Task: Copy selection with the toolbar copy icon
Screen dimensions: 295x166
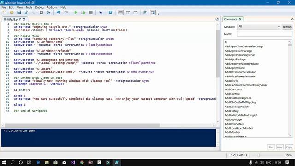Action: pos(34,12)
